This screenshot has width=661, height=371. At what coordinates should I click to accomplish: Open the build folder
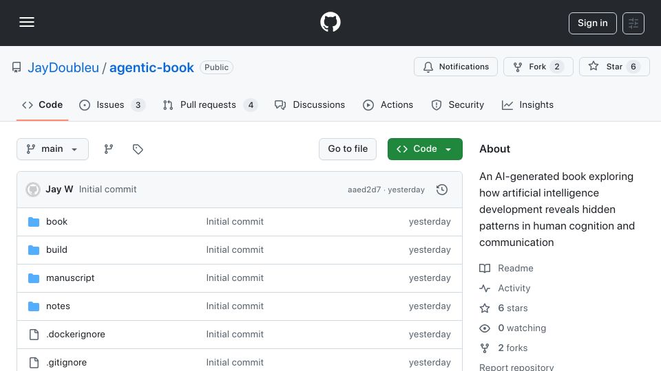(x=56, y=250)
